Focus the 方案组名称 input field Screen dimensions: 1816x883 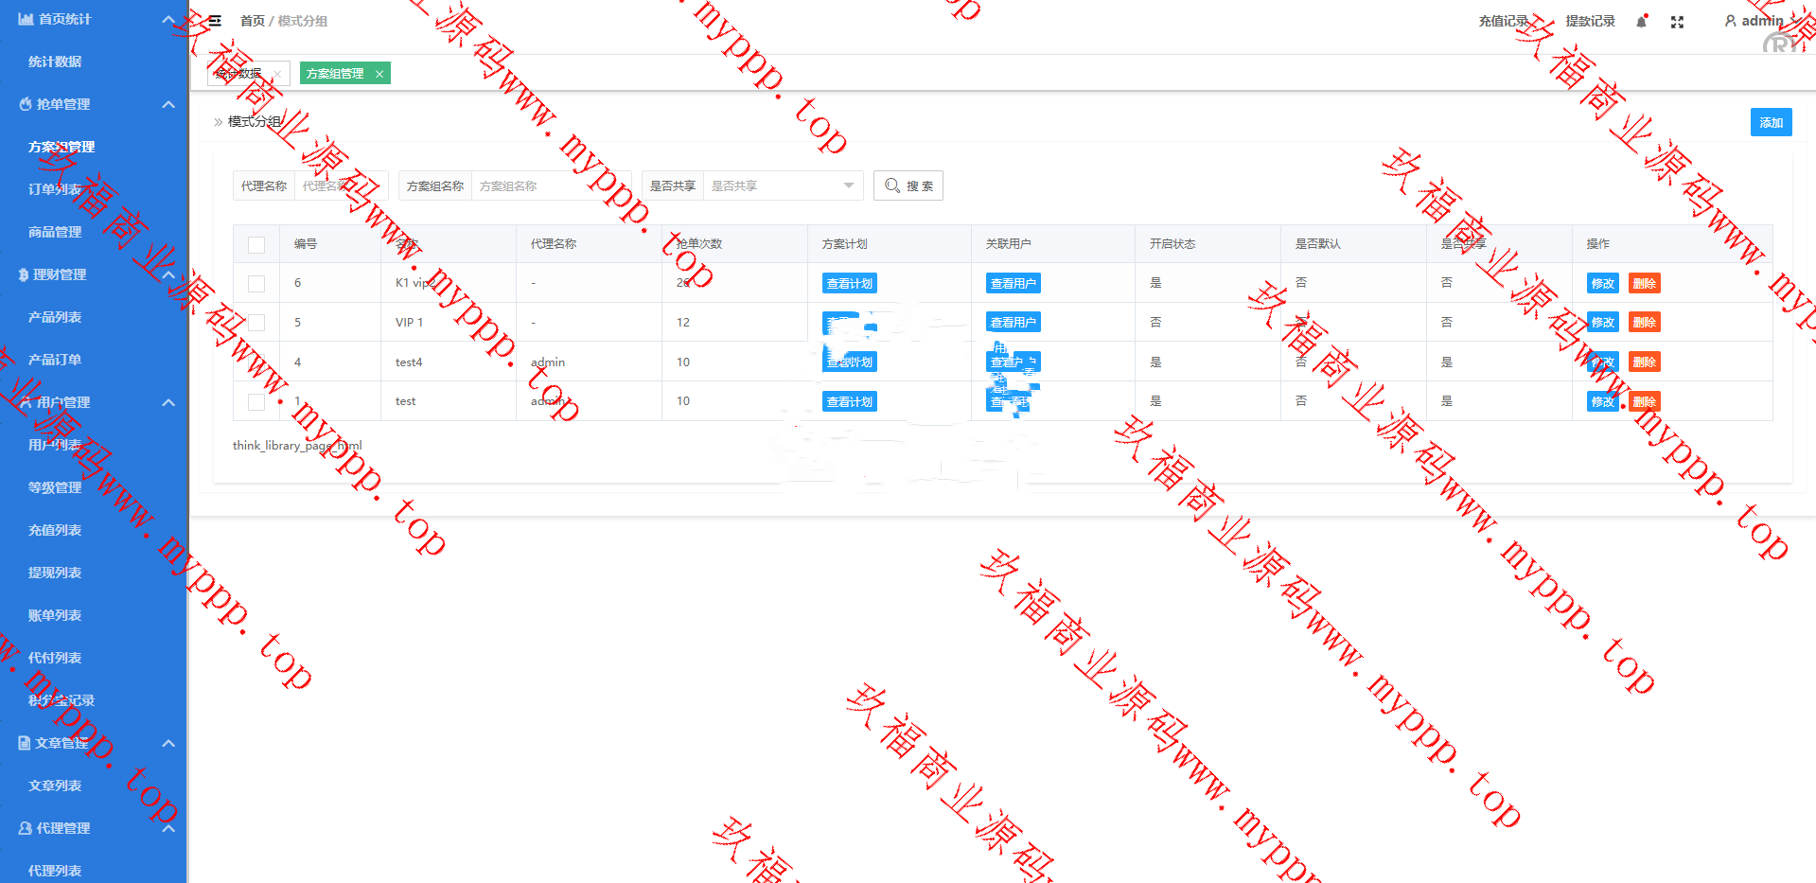(x=549, y=185)
